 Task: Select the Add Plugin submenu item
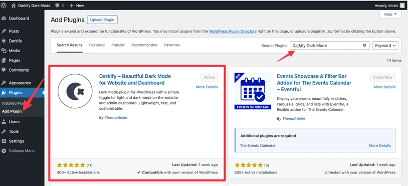pyautogui.click(x=12, y=111)
